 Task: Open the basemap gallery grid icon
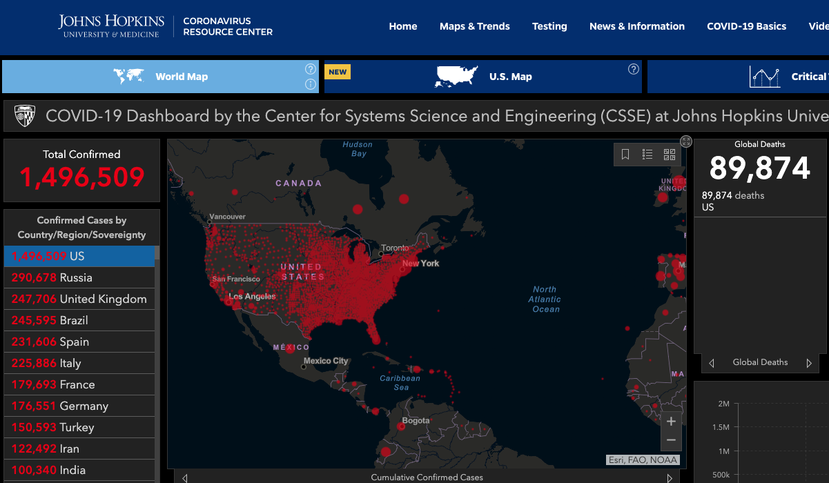tap(669, 155)
